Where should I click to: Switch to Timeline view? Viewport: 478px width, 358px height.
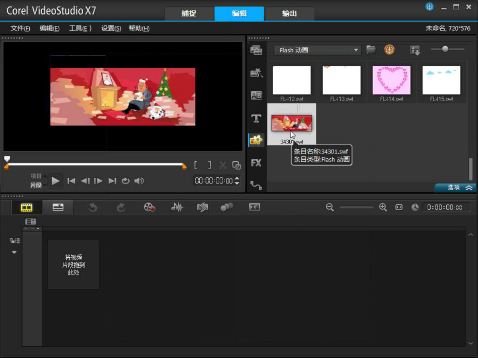pyautogui.click(x=58, y=208)
